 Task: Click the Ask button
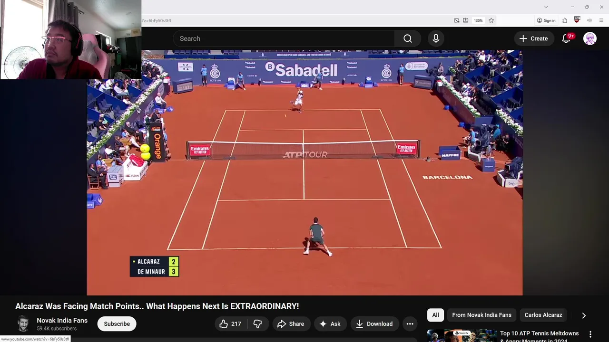330,324
